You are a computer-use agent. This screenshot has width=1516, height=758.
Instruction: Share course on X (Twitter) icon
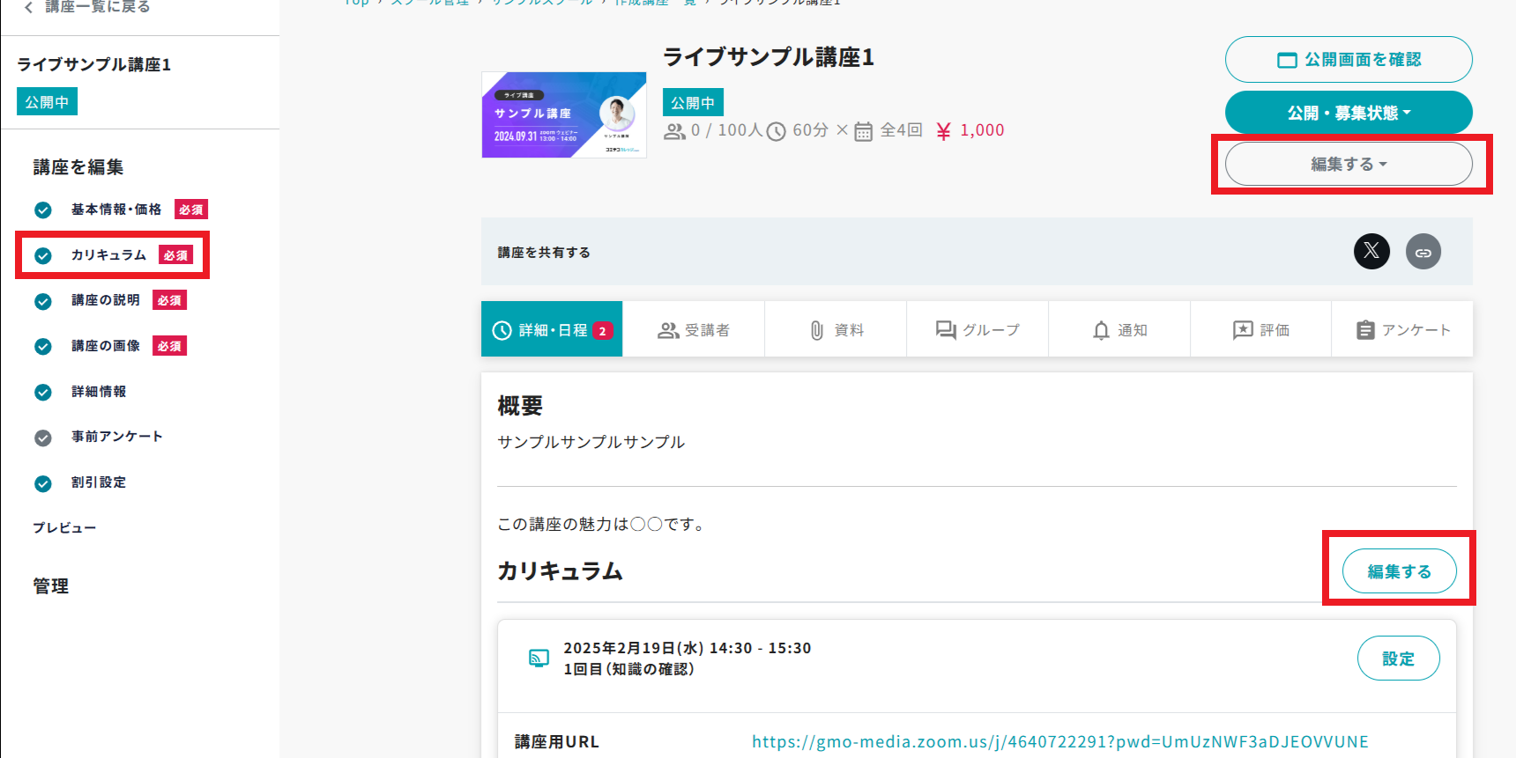pyautogui.click(x=1371, y=251)
